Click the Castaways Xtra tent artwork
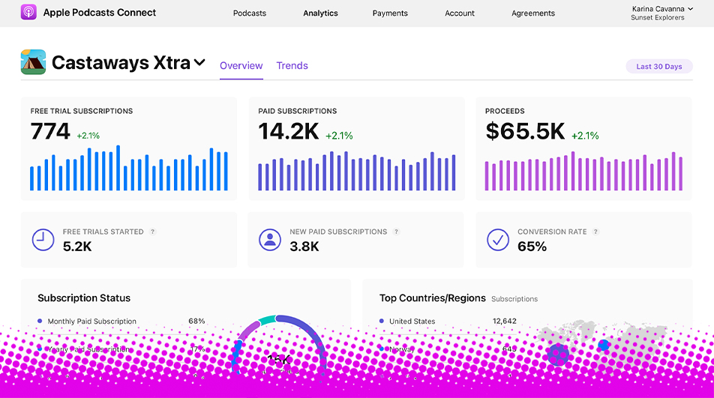 [33, 62]
